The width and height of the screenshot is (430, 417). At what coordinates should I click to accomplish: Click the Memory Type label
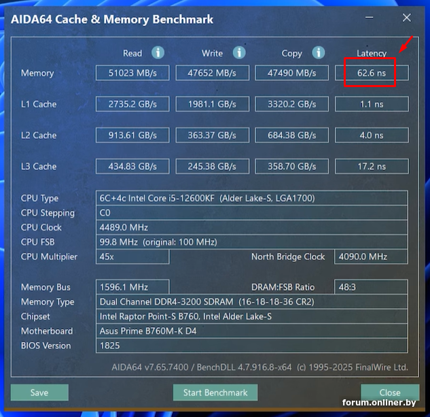[48, 302]
